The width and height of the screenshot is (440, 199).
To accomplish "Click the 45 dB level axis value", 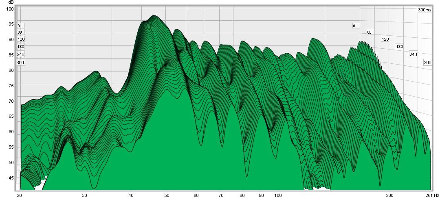I will pos(11,178).
